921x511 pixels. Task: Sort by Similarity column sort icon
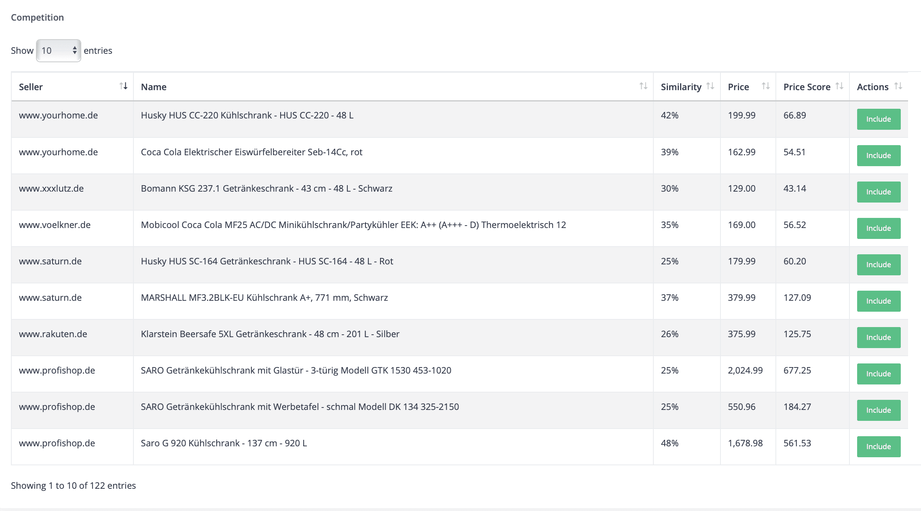point(710,86)
